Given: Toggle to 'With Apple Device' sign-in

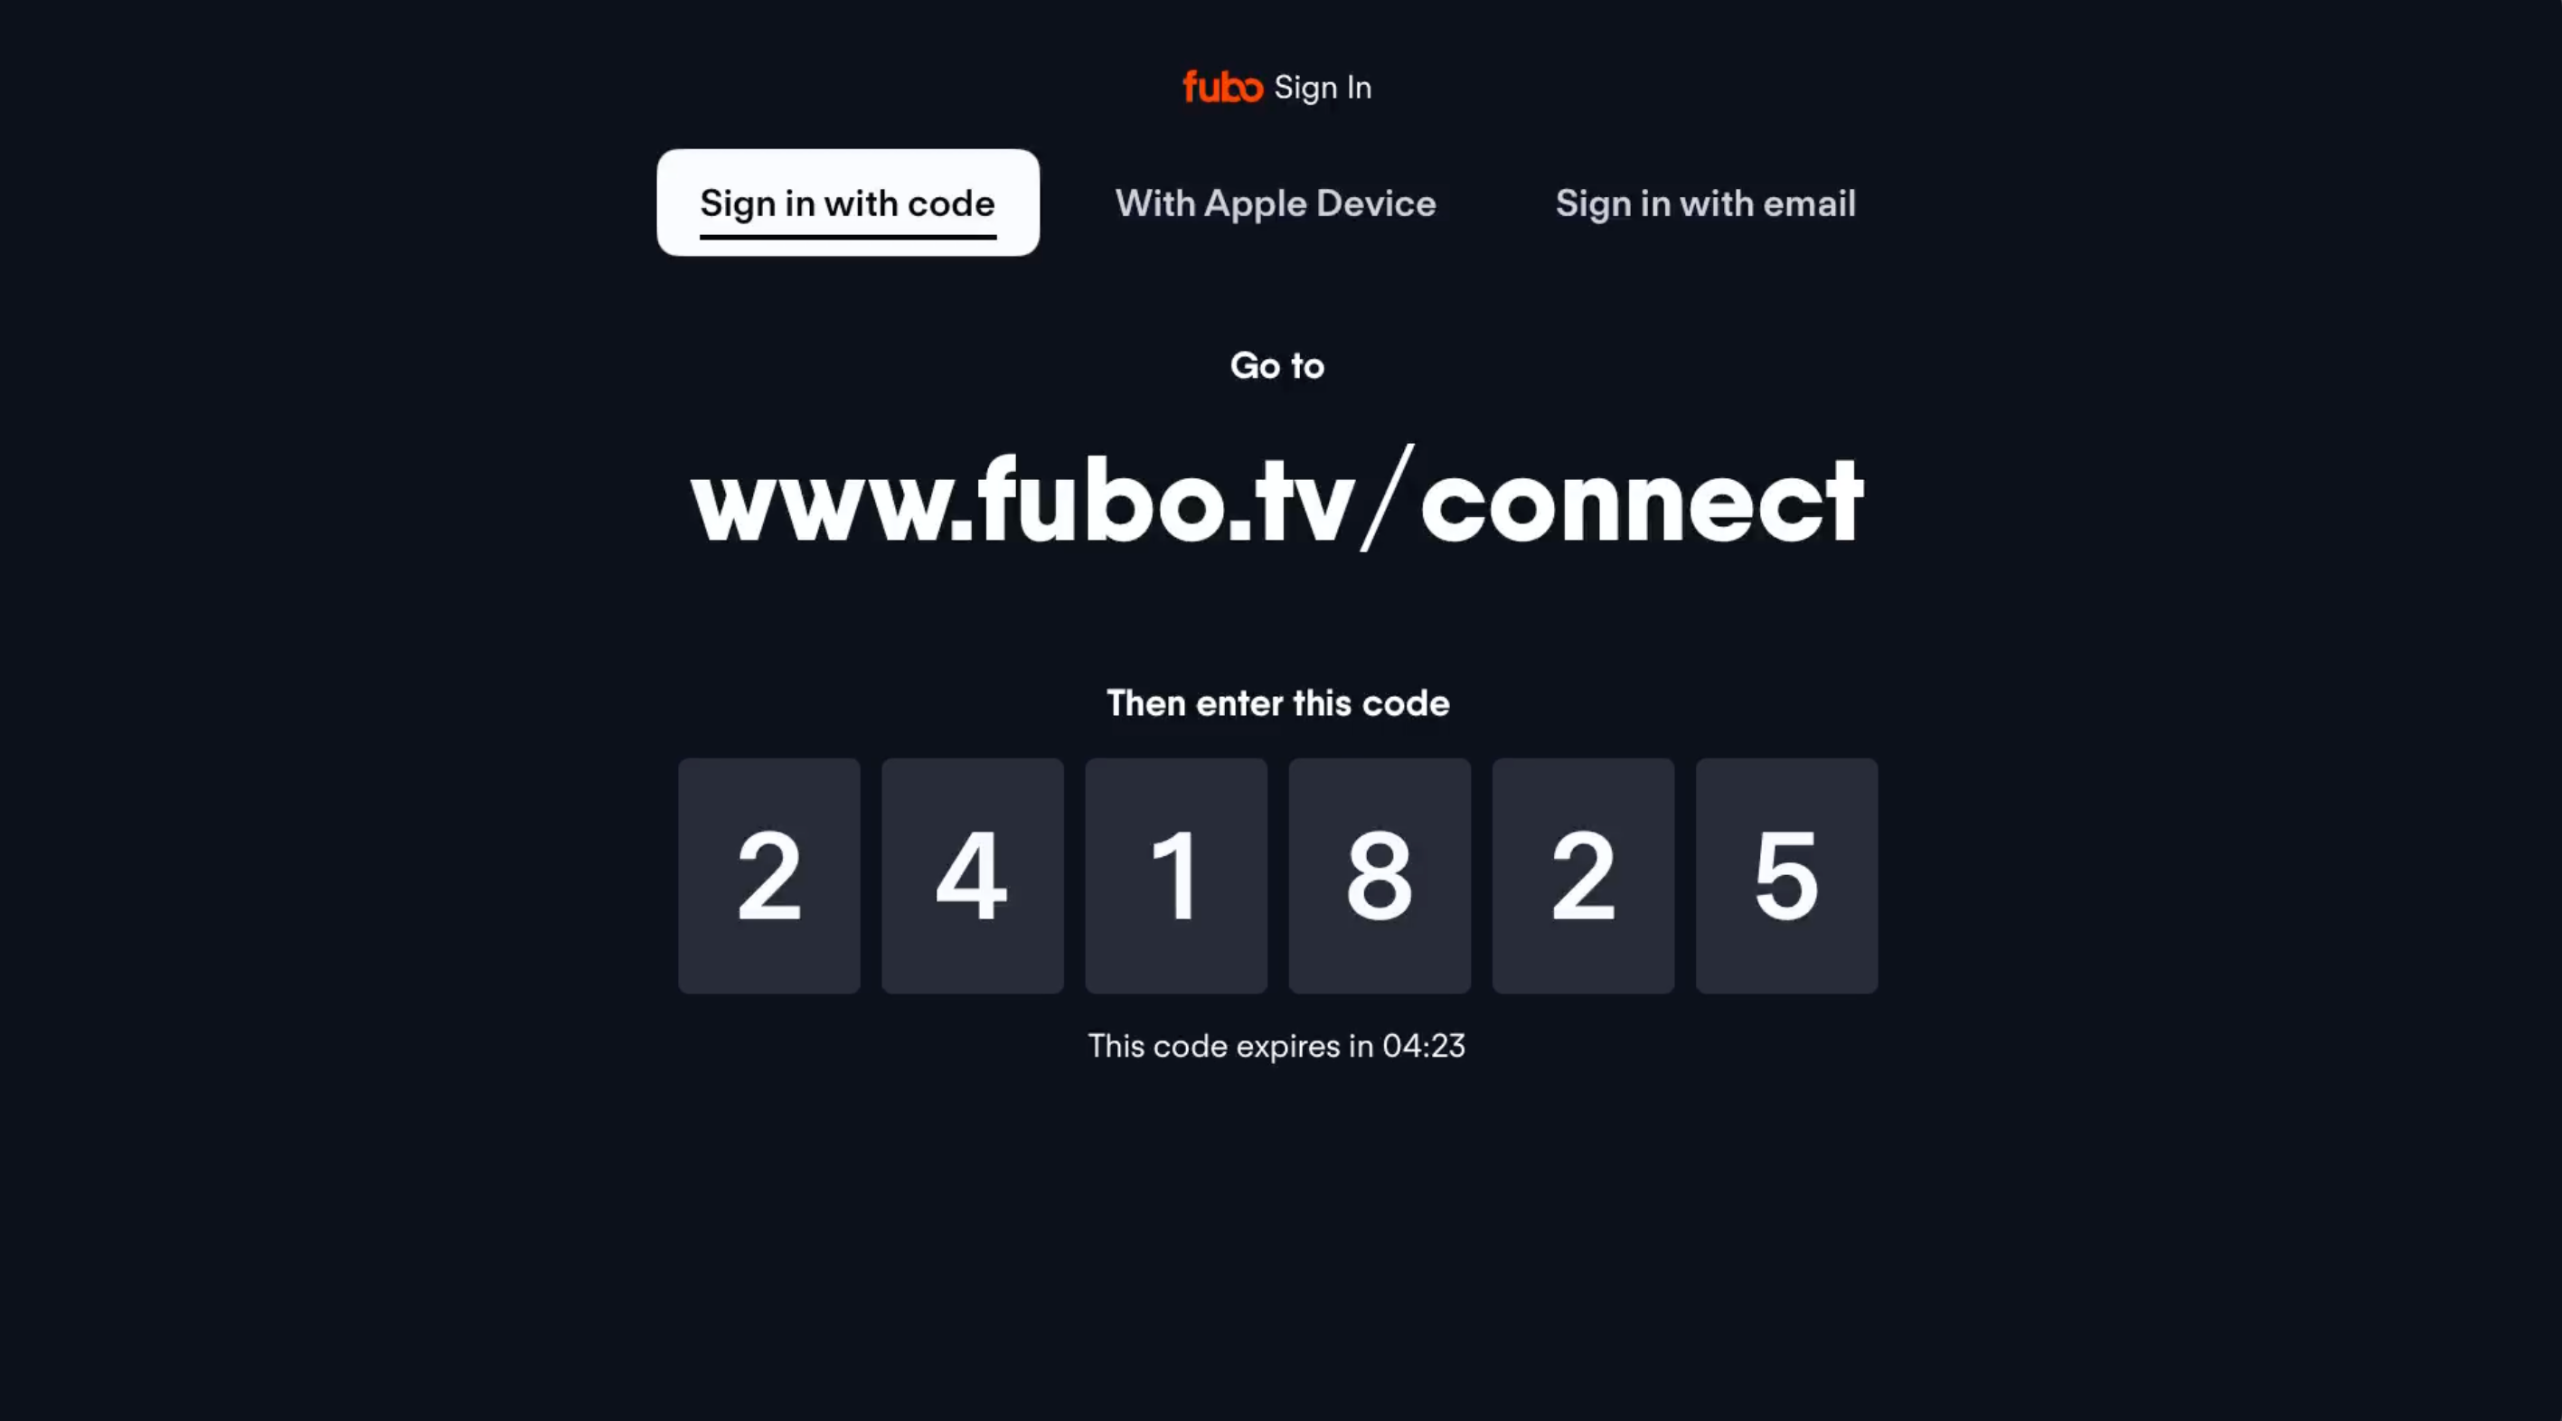Looking at the screenshot, I should [x=1276, y=202].
